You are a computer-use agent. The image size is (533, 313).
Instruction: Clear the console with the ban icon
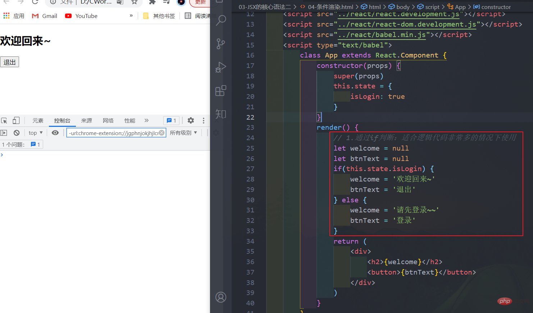pos(17,133)
